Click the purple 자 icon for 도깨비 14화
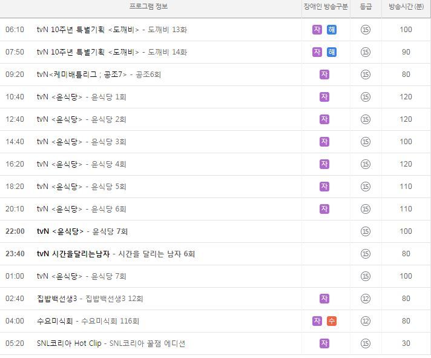Screen dimensions: 431x358 (x=317, y=52)
